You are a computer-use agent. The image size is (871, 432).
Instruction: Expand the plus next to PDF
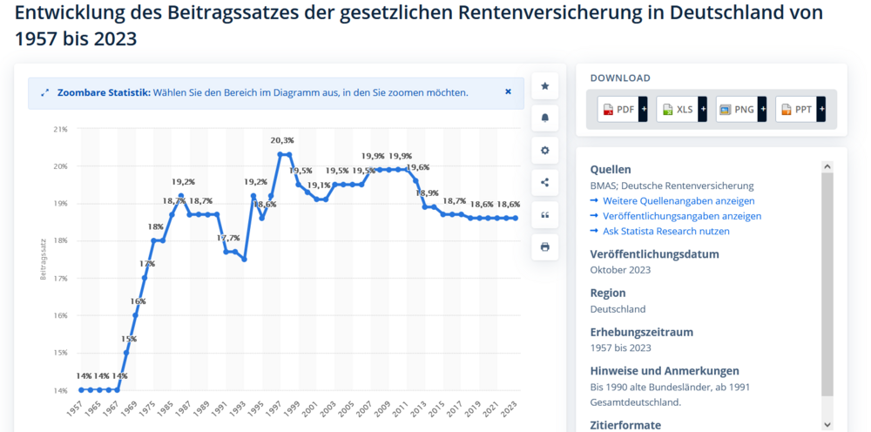(x=644, y=110)
